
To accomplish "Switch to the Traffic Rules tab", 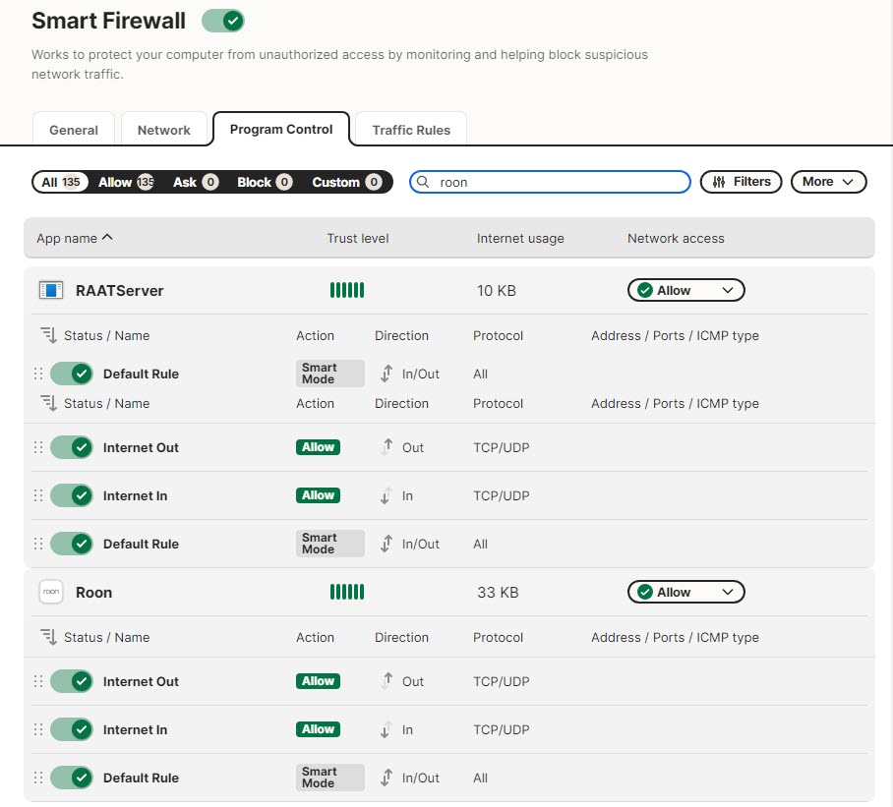I will (410, 130).
